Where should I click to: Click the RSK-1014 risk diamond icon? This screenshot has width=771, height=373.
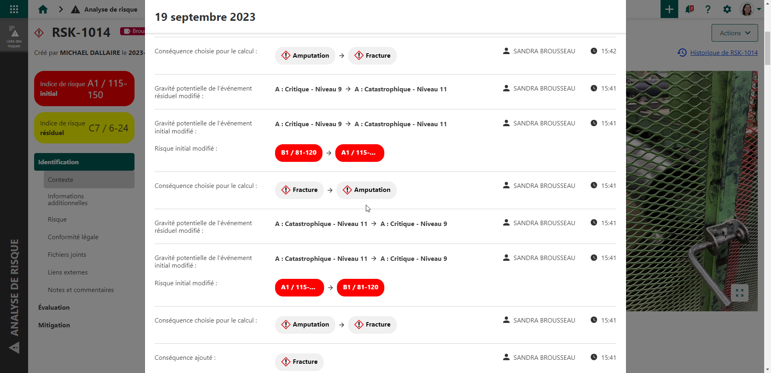pyautogui.click(x=39, y=32)
